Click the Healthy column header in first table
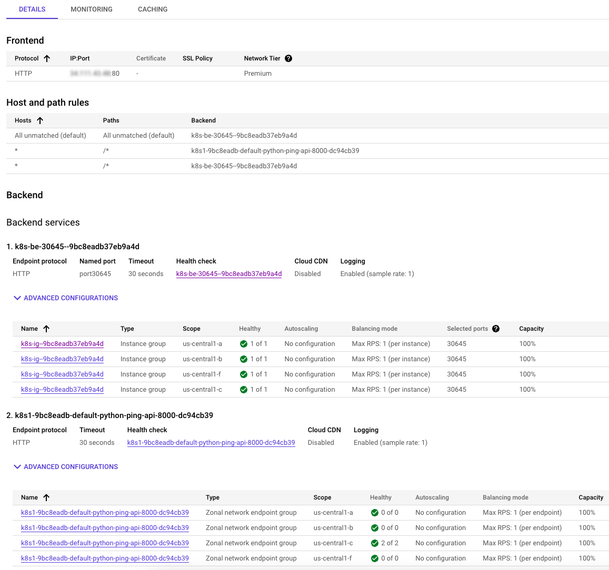The image size is (609, 570). 249,329
